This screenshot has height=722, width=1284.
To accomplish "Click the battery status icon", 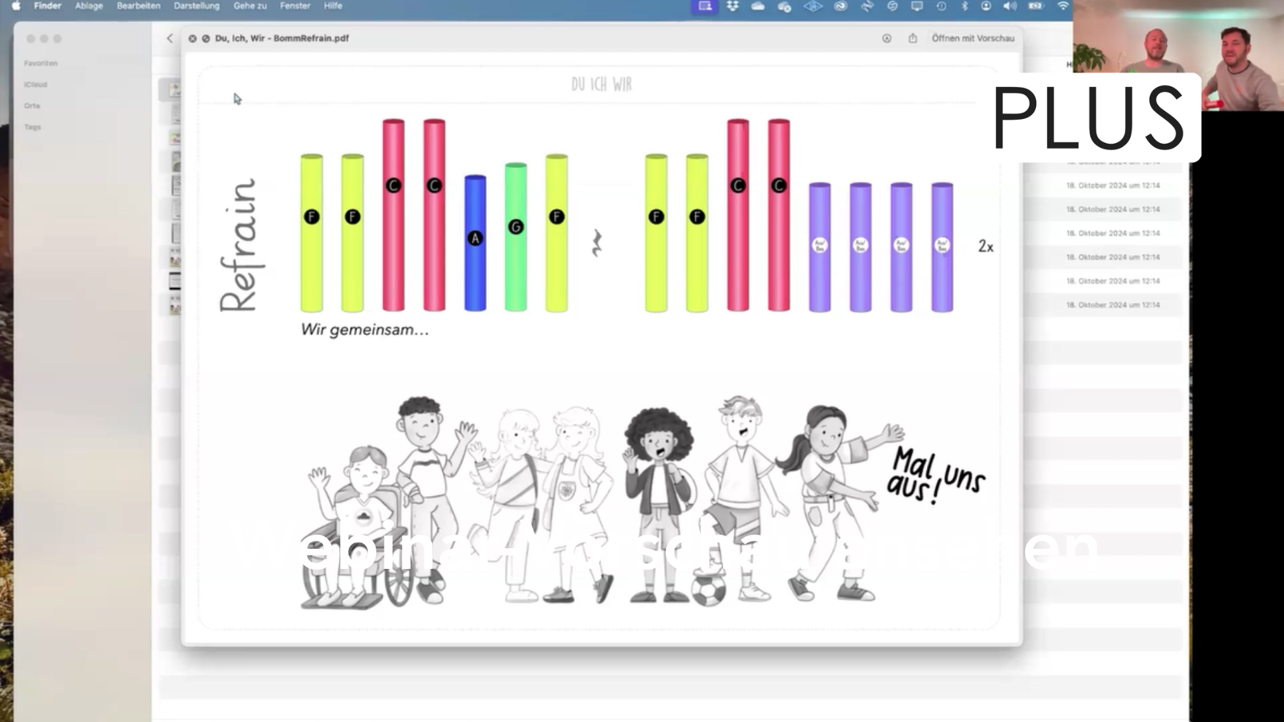I will (x=1035, y=6).
